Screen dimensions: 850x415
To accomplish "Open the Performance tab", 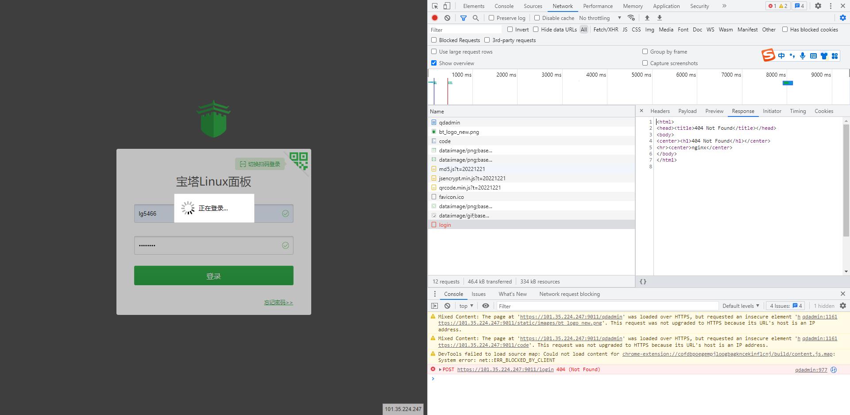I will (x=598, y=6).
